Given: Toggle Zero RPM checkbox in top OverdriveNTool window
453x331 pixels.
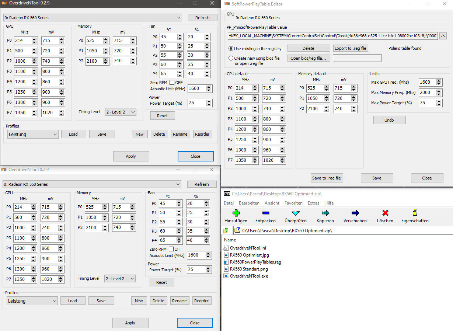Looking at the screenshot, I should point(172,83).
